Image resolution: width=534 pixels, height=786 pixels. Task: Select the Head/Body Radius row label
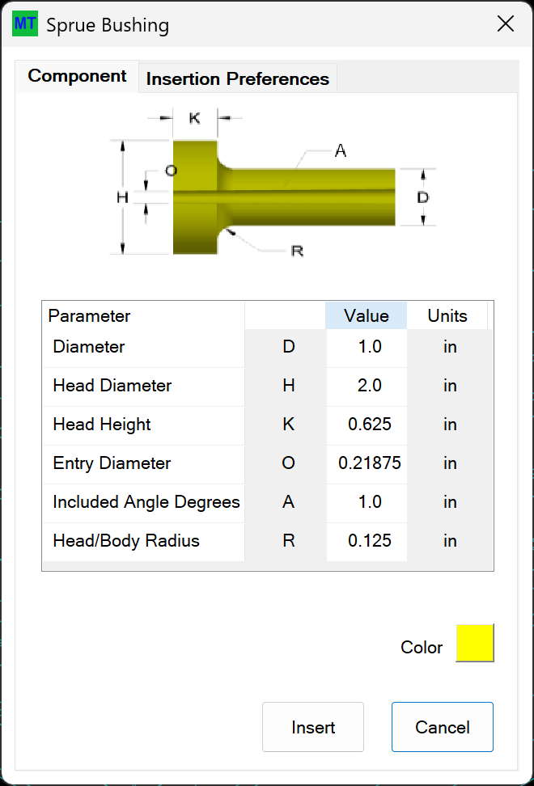coord(143,541)
